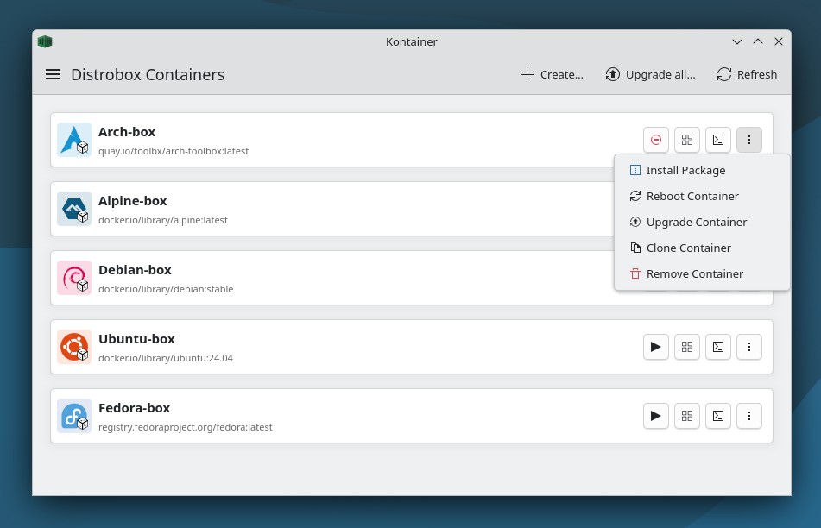Open applications grid for Arch-box
Image resolution: width=821 pixels, height=528 pixels.
687,140
